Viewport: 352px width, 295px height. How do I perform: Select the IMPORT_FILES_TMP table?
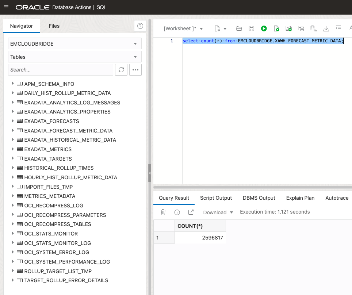tap(49, 187)
